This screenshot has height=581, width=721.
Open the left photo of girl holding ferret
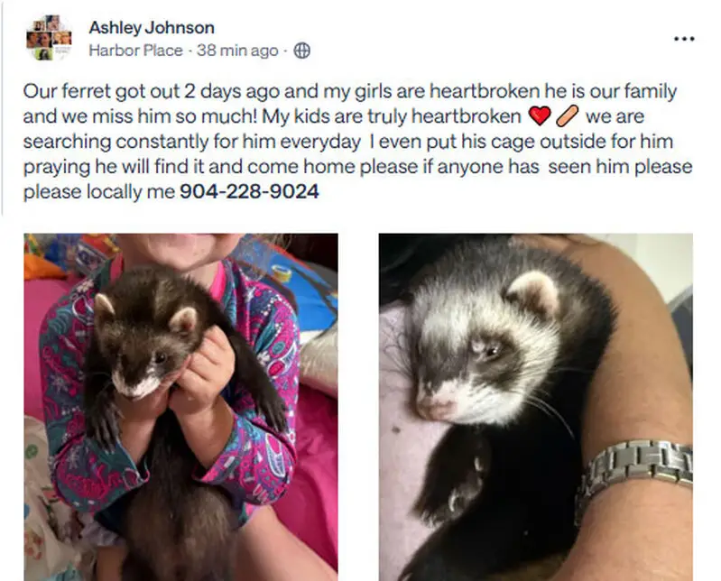point(180,407)
